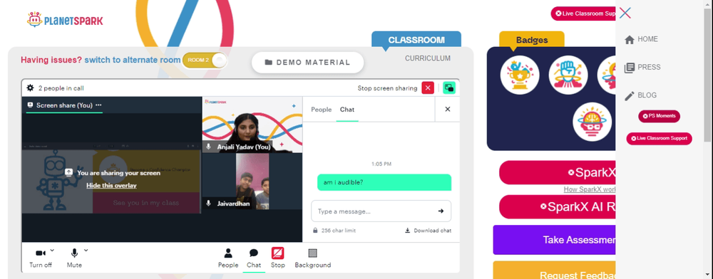Click Take Assessment button
Screen dimensions: 713x279
pos(554,240)
